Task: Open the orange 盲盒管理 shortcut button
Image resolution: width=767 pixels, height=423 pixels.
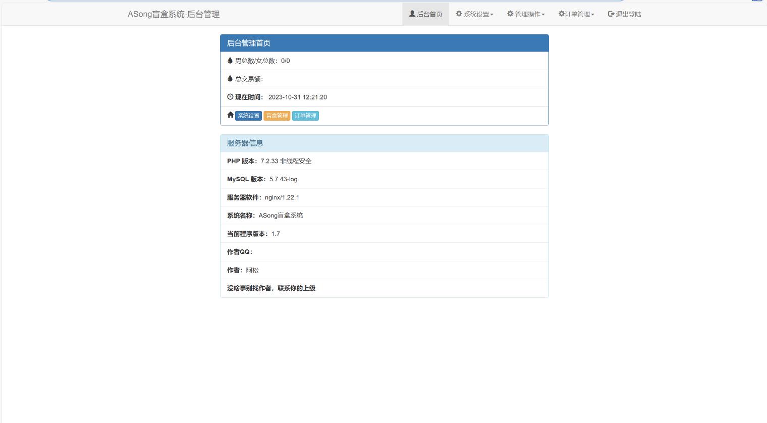Action: tap(277, 116)
